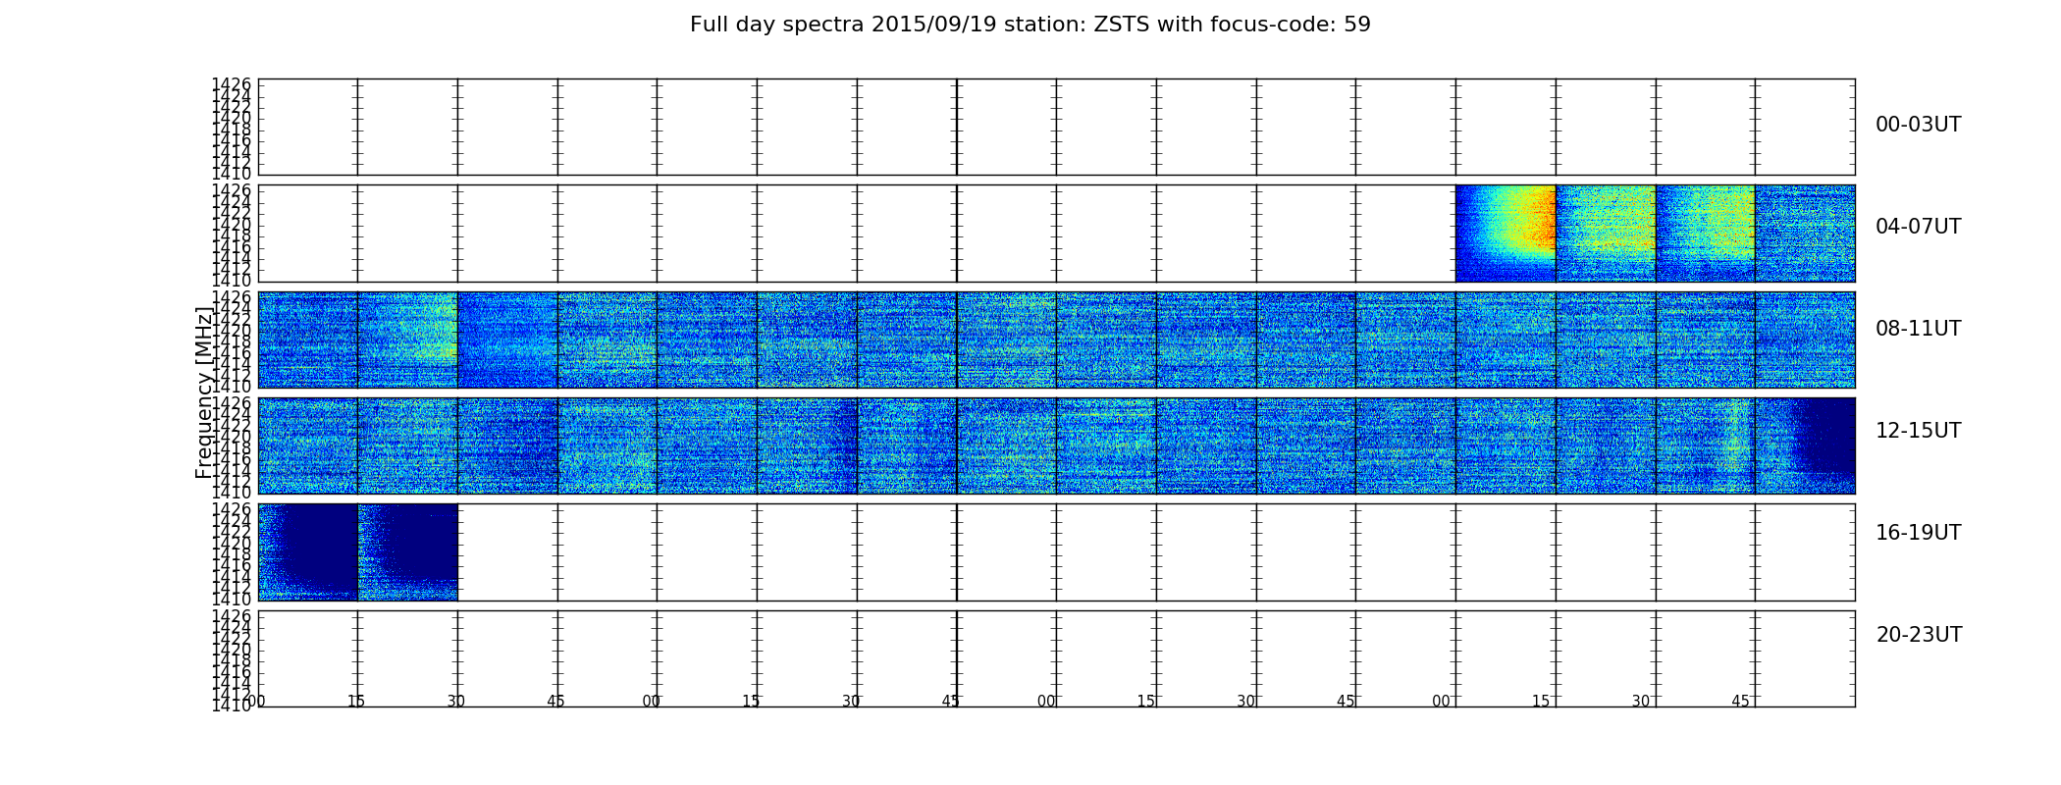Viewport: 2061px width, 785px height.
Task: Click the empty 20-23UT plot panel
Action: (x=1056, y=658)
